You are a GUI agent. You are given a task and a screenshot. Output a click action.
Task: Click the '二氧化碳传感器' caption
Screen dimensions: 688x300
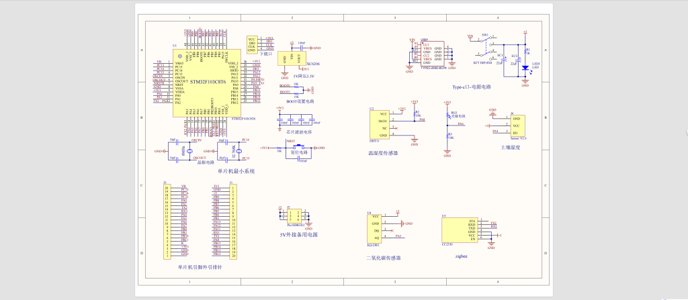tap(384, 258)
